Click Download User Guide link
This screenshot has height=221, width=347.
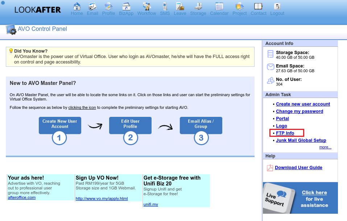point(298,168)
